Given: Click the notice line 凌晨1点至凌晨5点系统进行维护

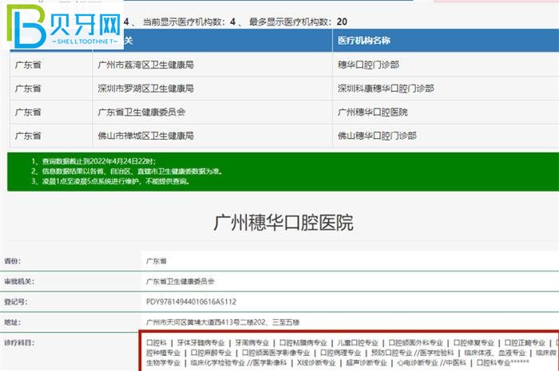Looking at the screenshot, I should (110, 181).
